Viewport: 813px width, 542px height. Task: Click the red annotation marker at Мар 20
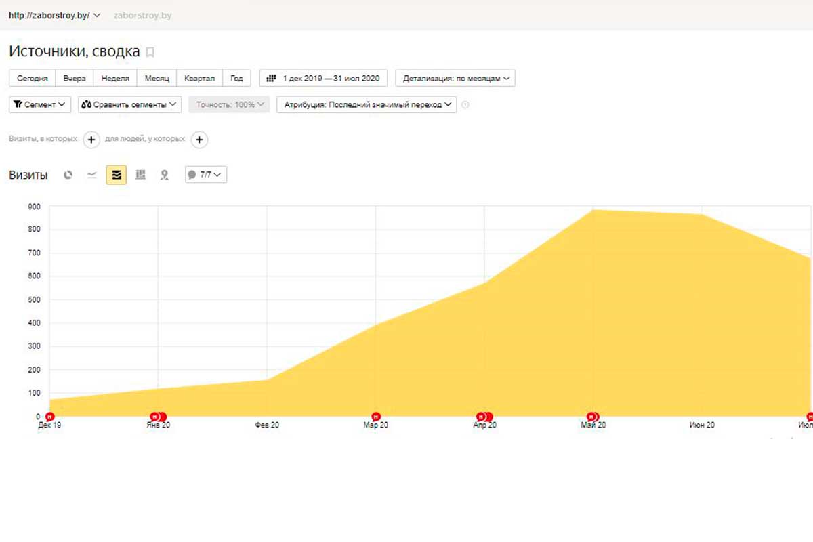[x=376, y=417]
